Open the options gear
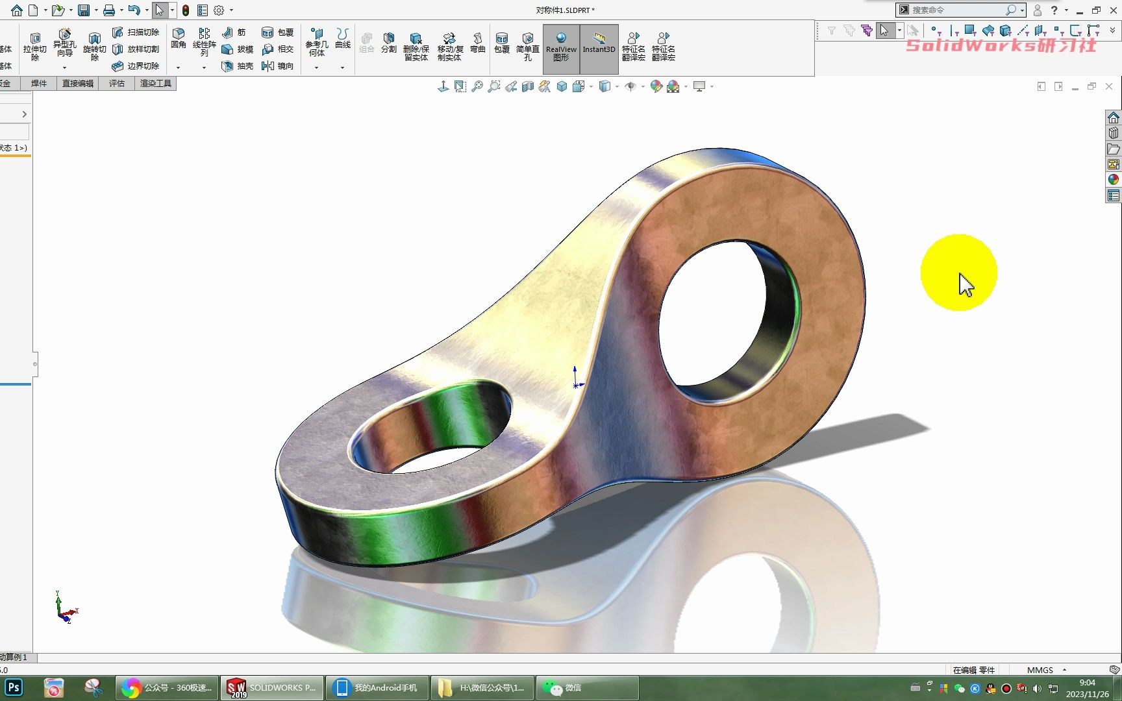 tap(219, 10)
